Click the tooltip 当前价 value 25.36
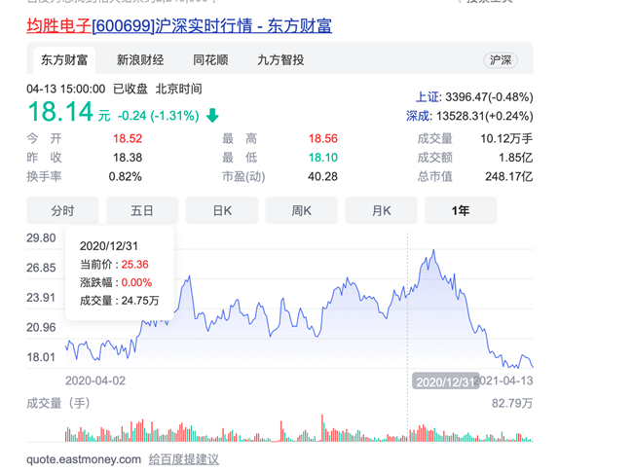633x473 pixels. [x=134, y=265]
